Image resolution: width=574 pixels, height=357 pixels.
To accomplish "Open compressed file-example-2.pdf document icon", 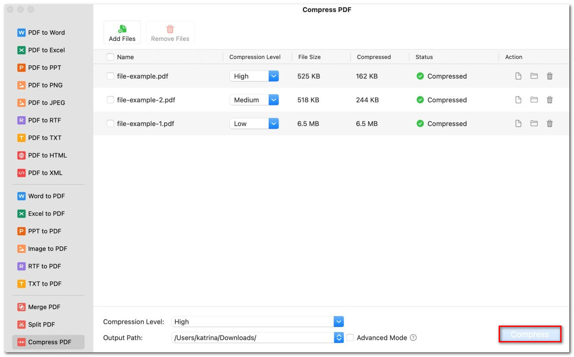I will coord(518,100).
